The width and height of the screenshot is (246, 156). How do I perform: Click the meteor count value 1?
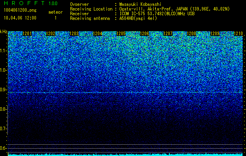coord(56,18)
